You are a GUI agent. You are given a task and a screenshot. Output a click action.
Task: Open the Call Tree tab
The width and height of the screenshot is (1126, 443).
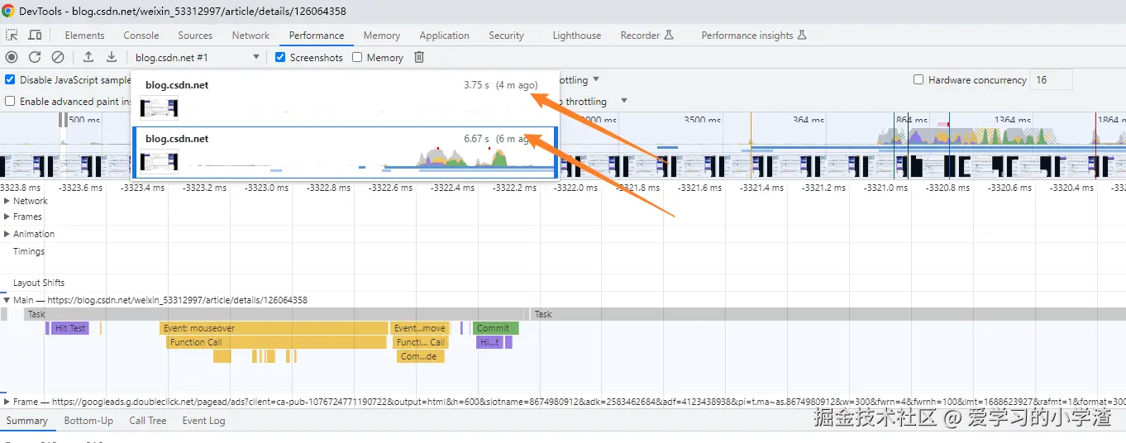[x=148, y=421]
